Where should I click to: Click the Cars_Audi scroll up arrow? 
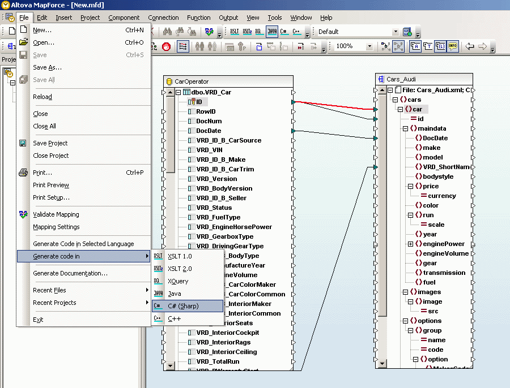(382, 90)
